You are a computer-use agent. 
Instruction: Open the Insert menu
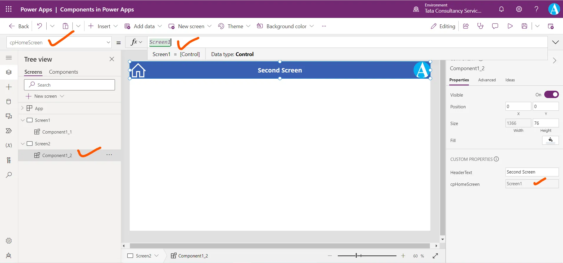tap(103, 26)
